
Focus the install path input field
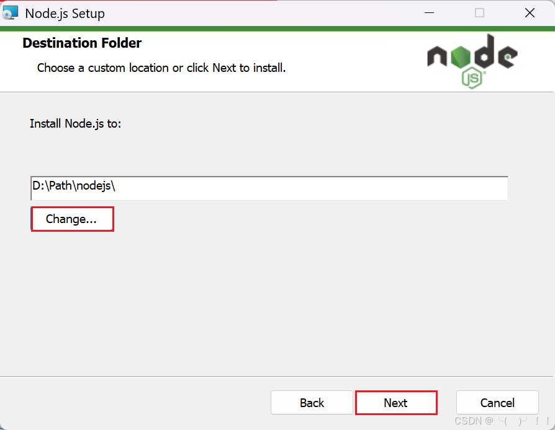point(269,188)
